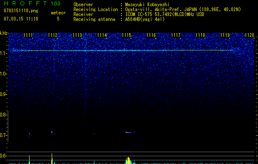
Task: Click the time marker 1117
Action: point(176,35)
